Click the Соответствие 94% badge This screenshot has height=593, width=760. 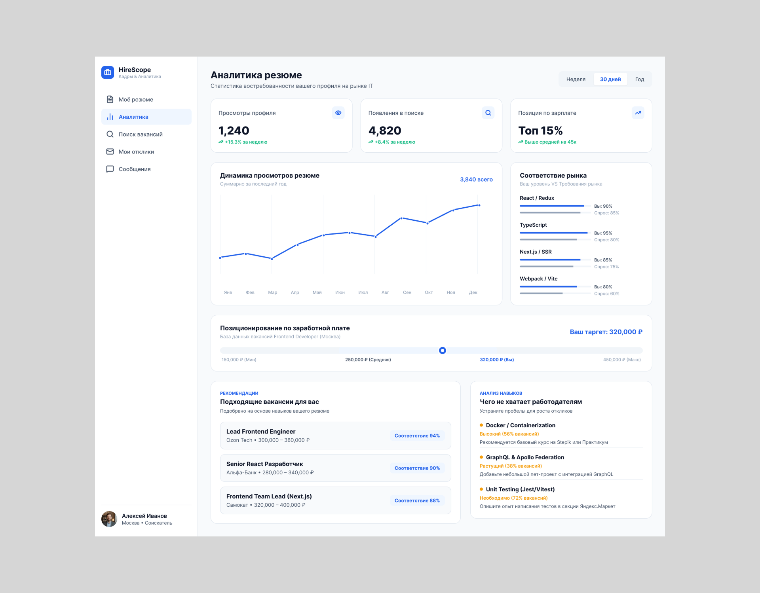point(417,436)
